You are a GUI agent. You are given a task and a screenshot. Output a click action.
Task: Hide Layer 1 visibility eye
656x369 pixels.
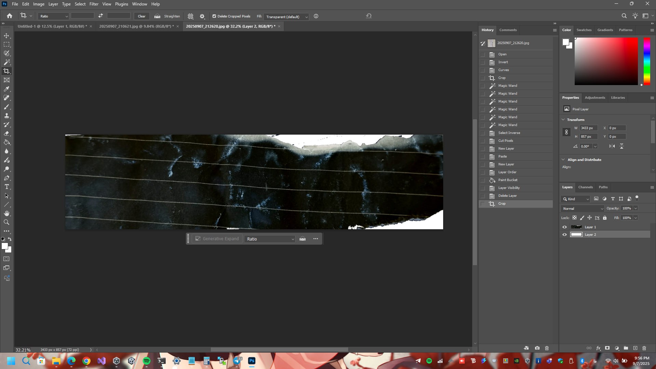pos(564,227)
